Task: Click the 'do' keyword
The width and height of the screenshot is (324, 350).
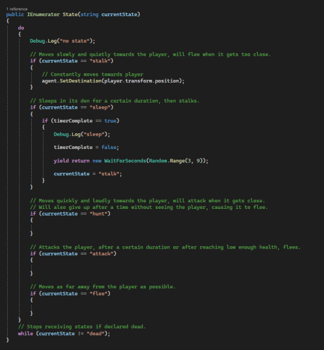Action: [x=21, y=28]
